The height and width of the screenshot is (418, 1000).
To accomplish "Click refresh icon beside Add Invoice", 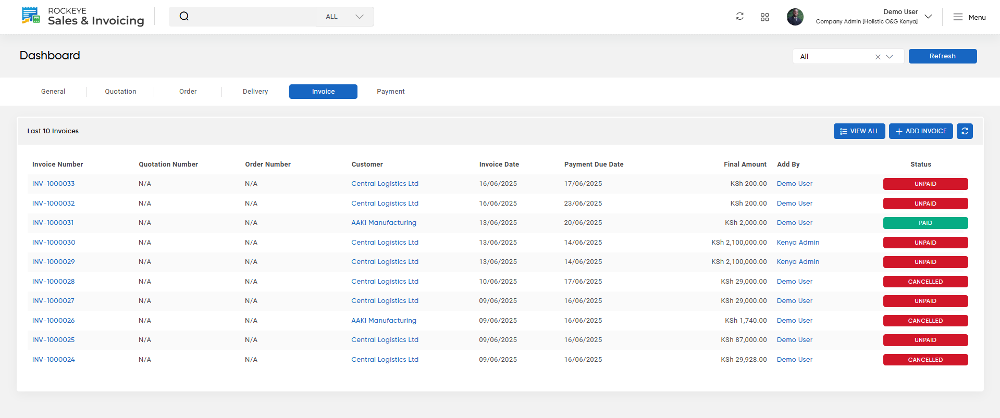I will [965, 131].
